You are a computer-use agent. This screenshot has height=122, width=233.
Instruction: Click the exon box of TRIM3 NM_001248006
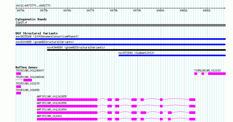[x=28, y=80]
